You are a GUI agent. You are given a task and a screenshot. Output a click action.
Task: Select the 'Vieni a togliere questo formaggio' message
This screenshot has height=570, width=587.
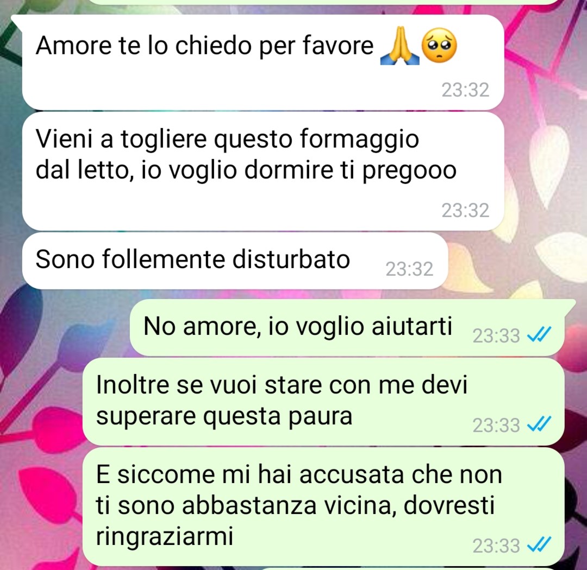coord(263,172)
